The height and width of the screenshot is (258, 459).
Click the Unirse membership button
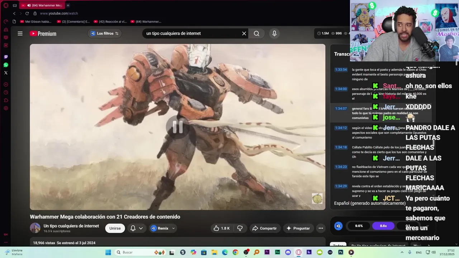click(x=115, y=228)
